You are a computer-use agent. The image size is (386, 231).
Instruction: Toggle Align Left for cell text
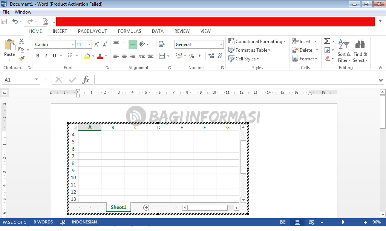point(116,56)
